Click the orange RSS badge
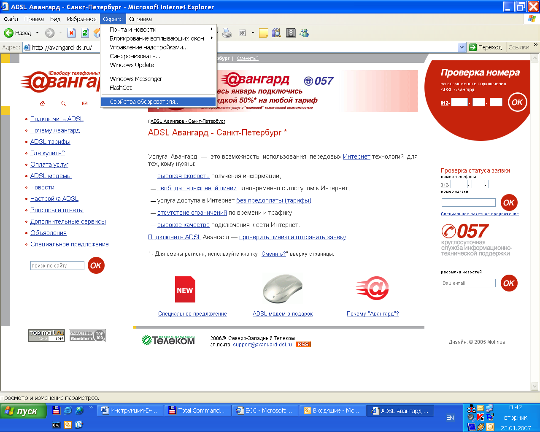The width and height of the screenshot is (540, 432). click(303, 345)
